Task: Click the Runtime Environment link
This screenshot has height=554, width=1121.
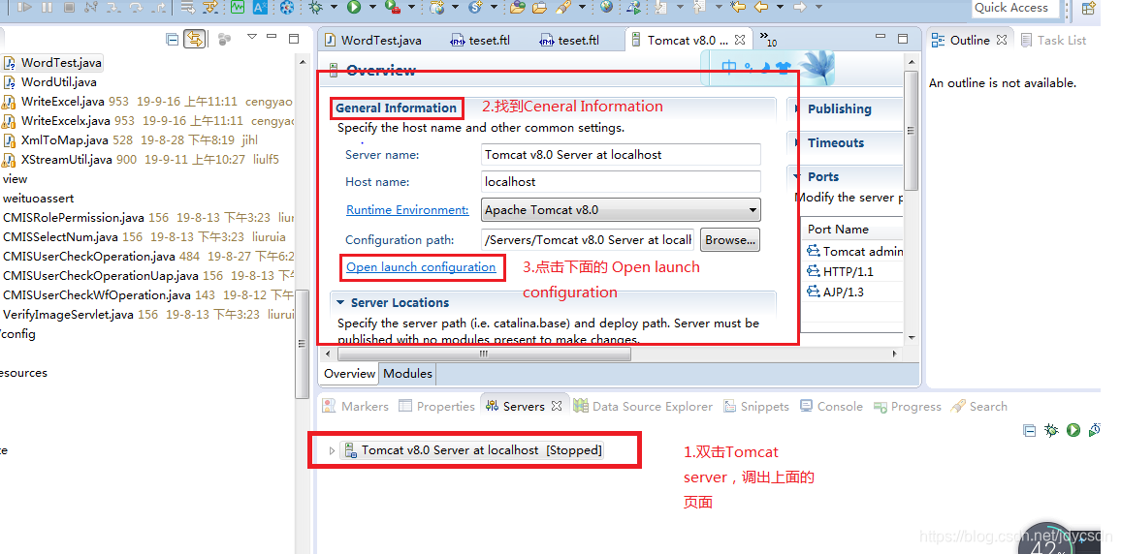Action: click(407, 210)
